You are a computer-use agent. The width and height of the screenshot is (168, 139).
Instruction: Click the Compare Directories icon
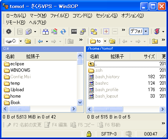point(46,32)
